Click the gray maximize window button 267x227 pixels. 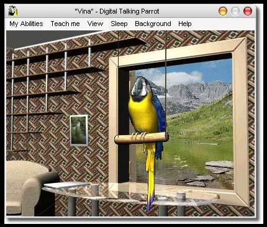click(235, 11)
